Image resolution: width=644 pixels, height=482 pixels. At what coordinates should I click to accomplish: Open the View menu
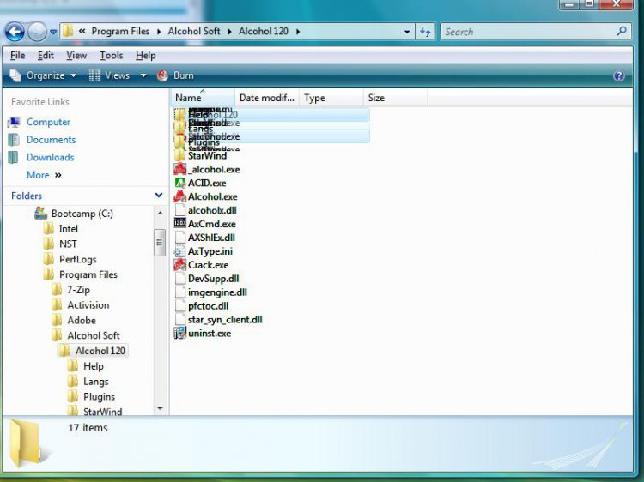coord(76,56)
